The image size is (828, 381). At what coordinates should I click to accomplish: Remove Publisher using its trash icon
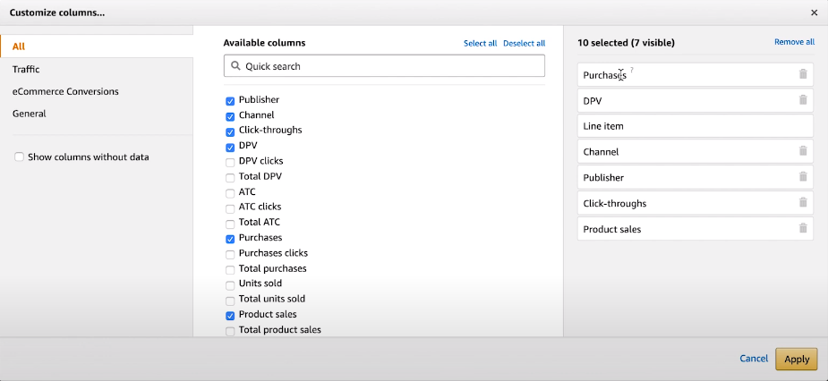coord(803,177)
